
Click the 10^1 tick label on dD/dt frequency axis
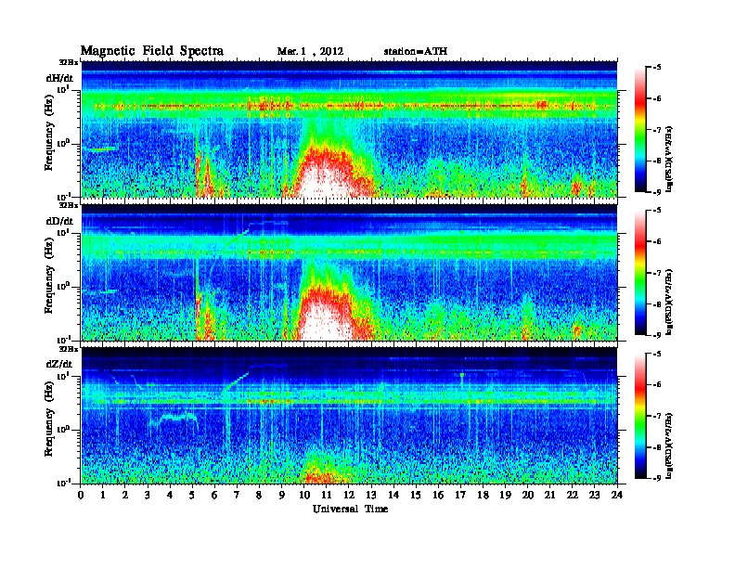pos(63,232)
